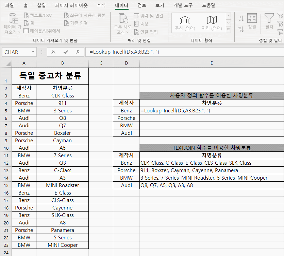Select the empty result cell next to Audi in row 8

212,133
